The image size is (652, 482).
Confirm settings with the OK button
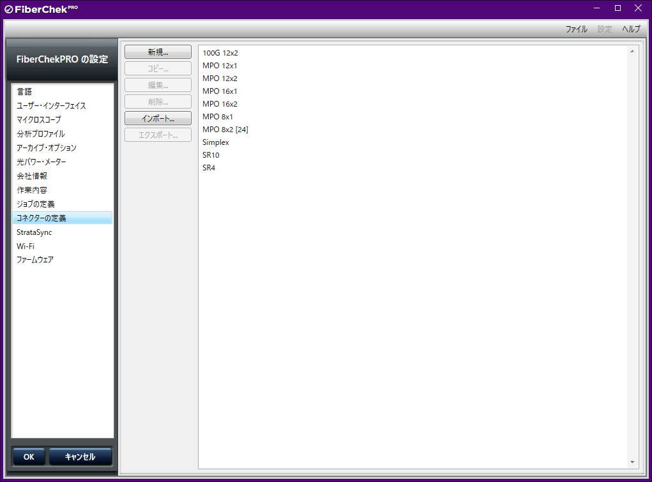29,456
